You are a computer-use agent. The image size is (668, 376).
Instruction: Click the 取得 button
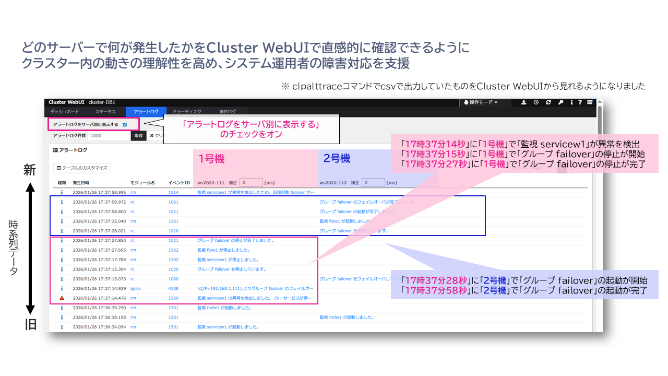[x=138, y=136]
